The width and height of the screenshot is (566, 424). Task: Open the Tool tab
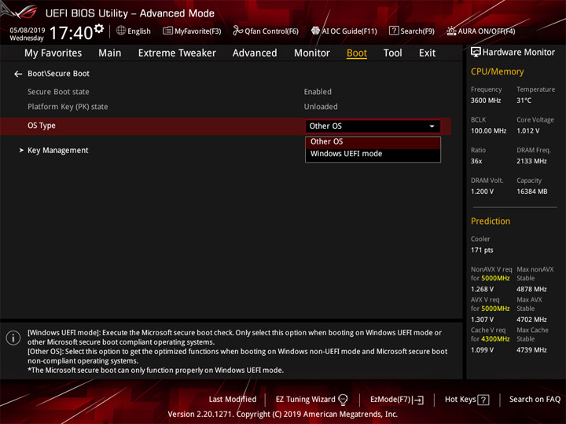tap(393, 53)
